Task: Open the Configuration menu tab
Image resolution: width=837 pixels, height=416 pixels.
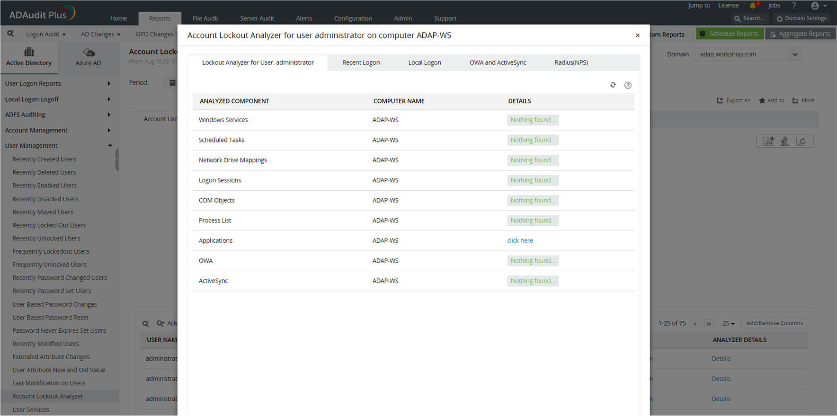Action: coord(353,18)
